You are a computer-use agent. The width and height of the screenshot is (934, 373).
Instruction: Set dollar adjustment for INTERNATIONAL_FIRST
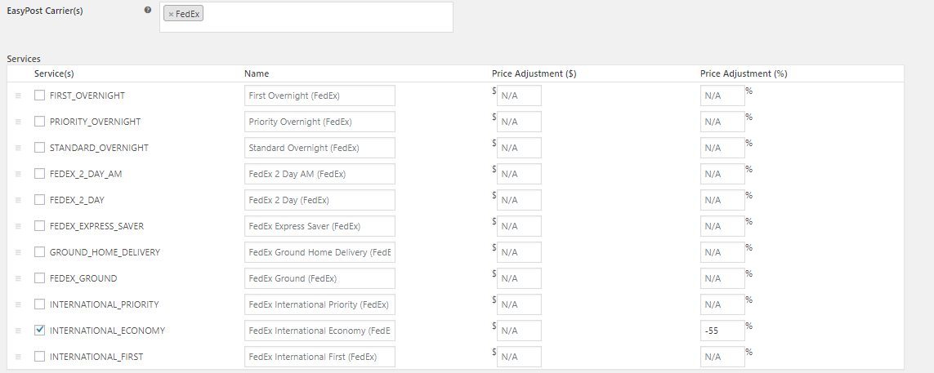coord(520,357)
